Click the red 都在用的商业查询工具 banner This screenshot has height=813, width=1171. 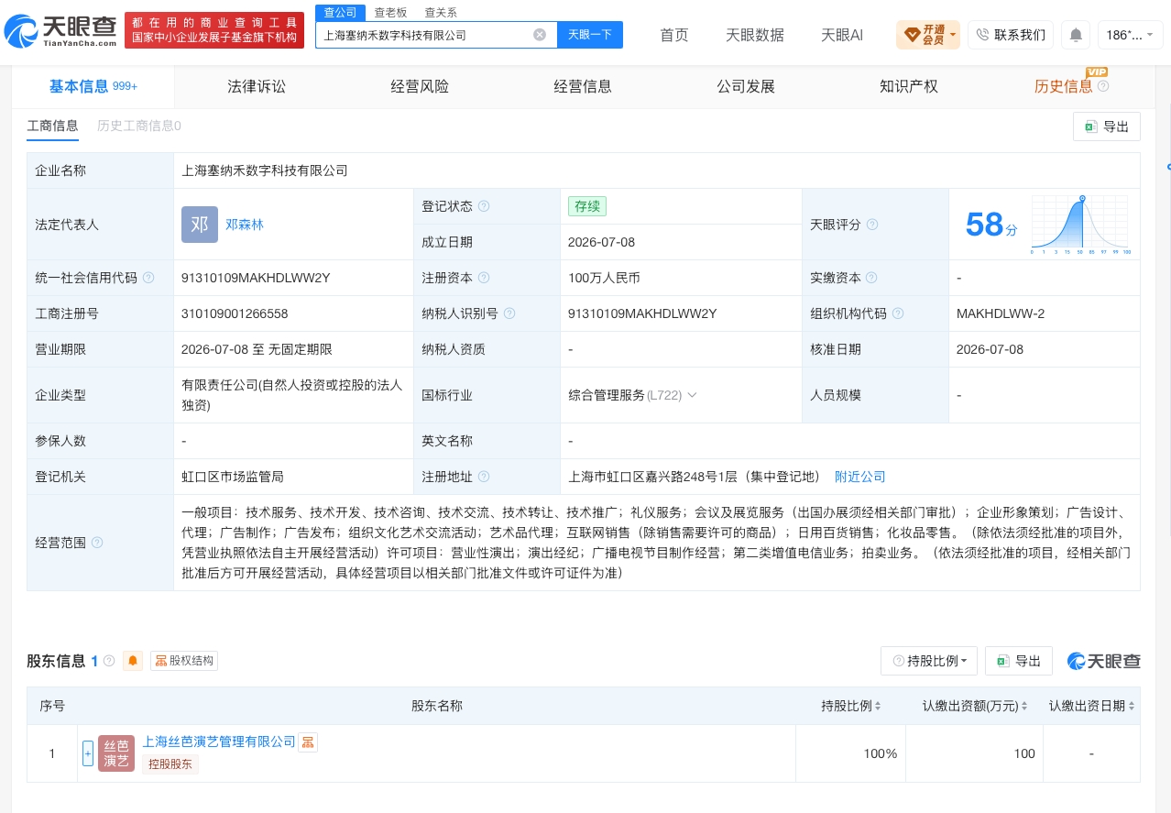[214, 30]
